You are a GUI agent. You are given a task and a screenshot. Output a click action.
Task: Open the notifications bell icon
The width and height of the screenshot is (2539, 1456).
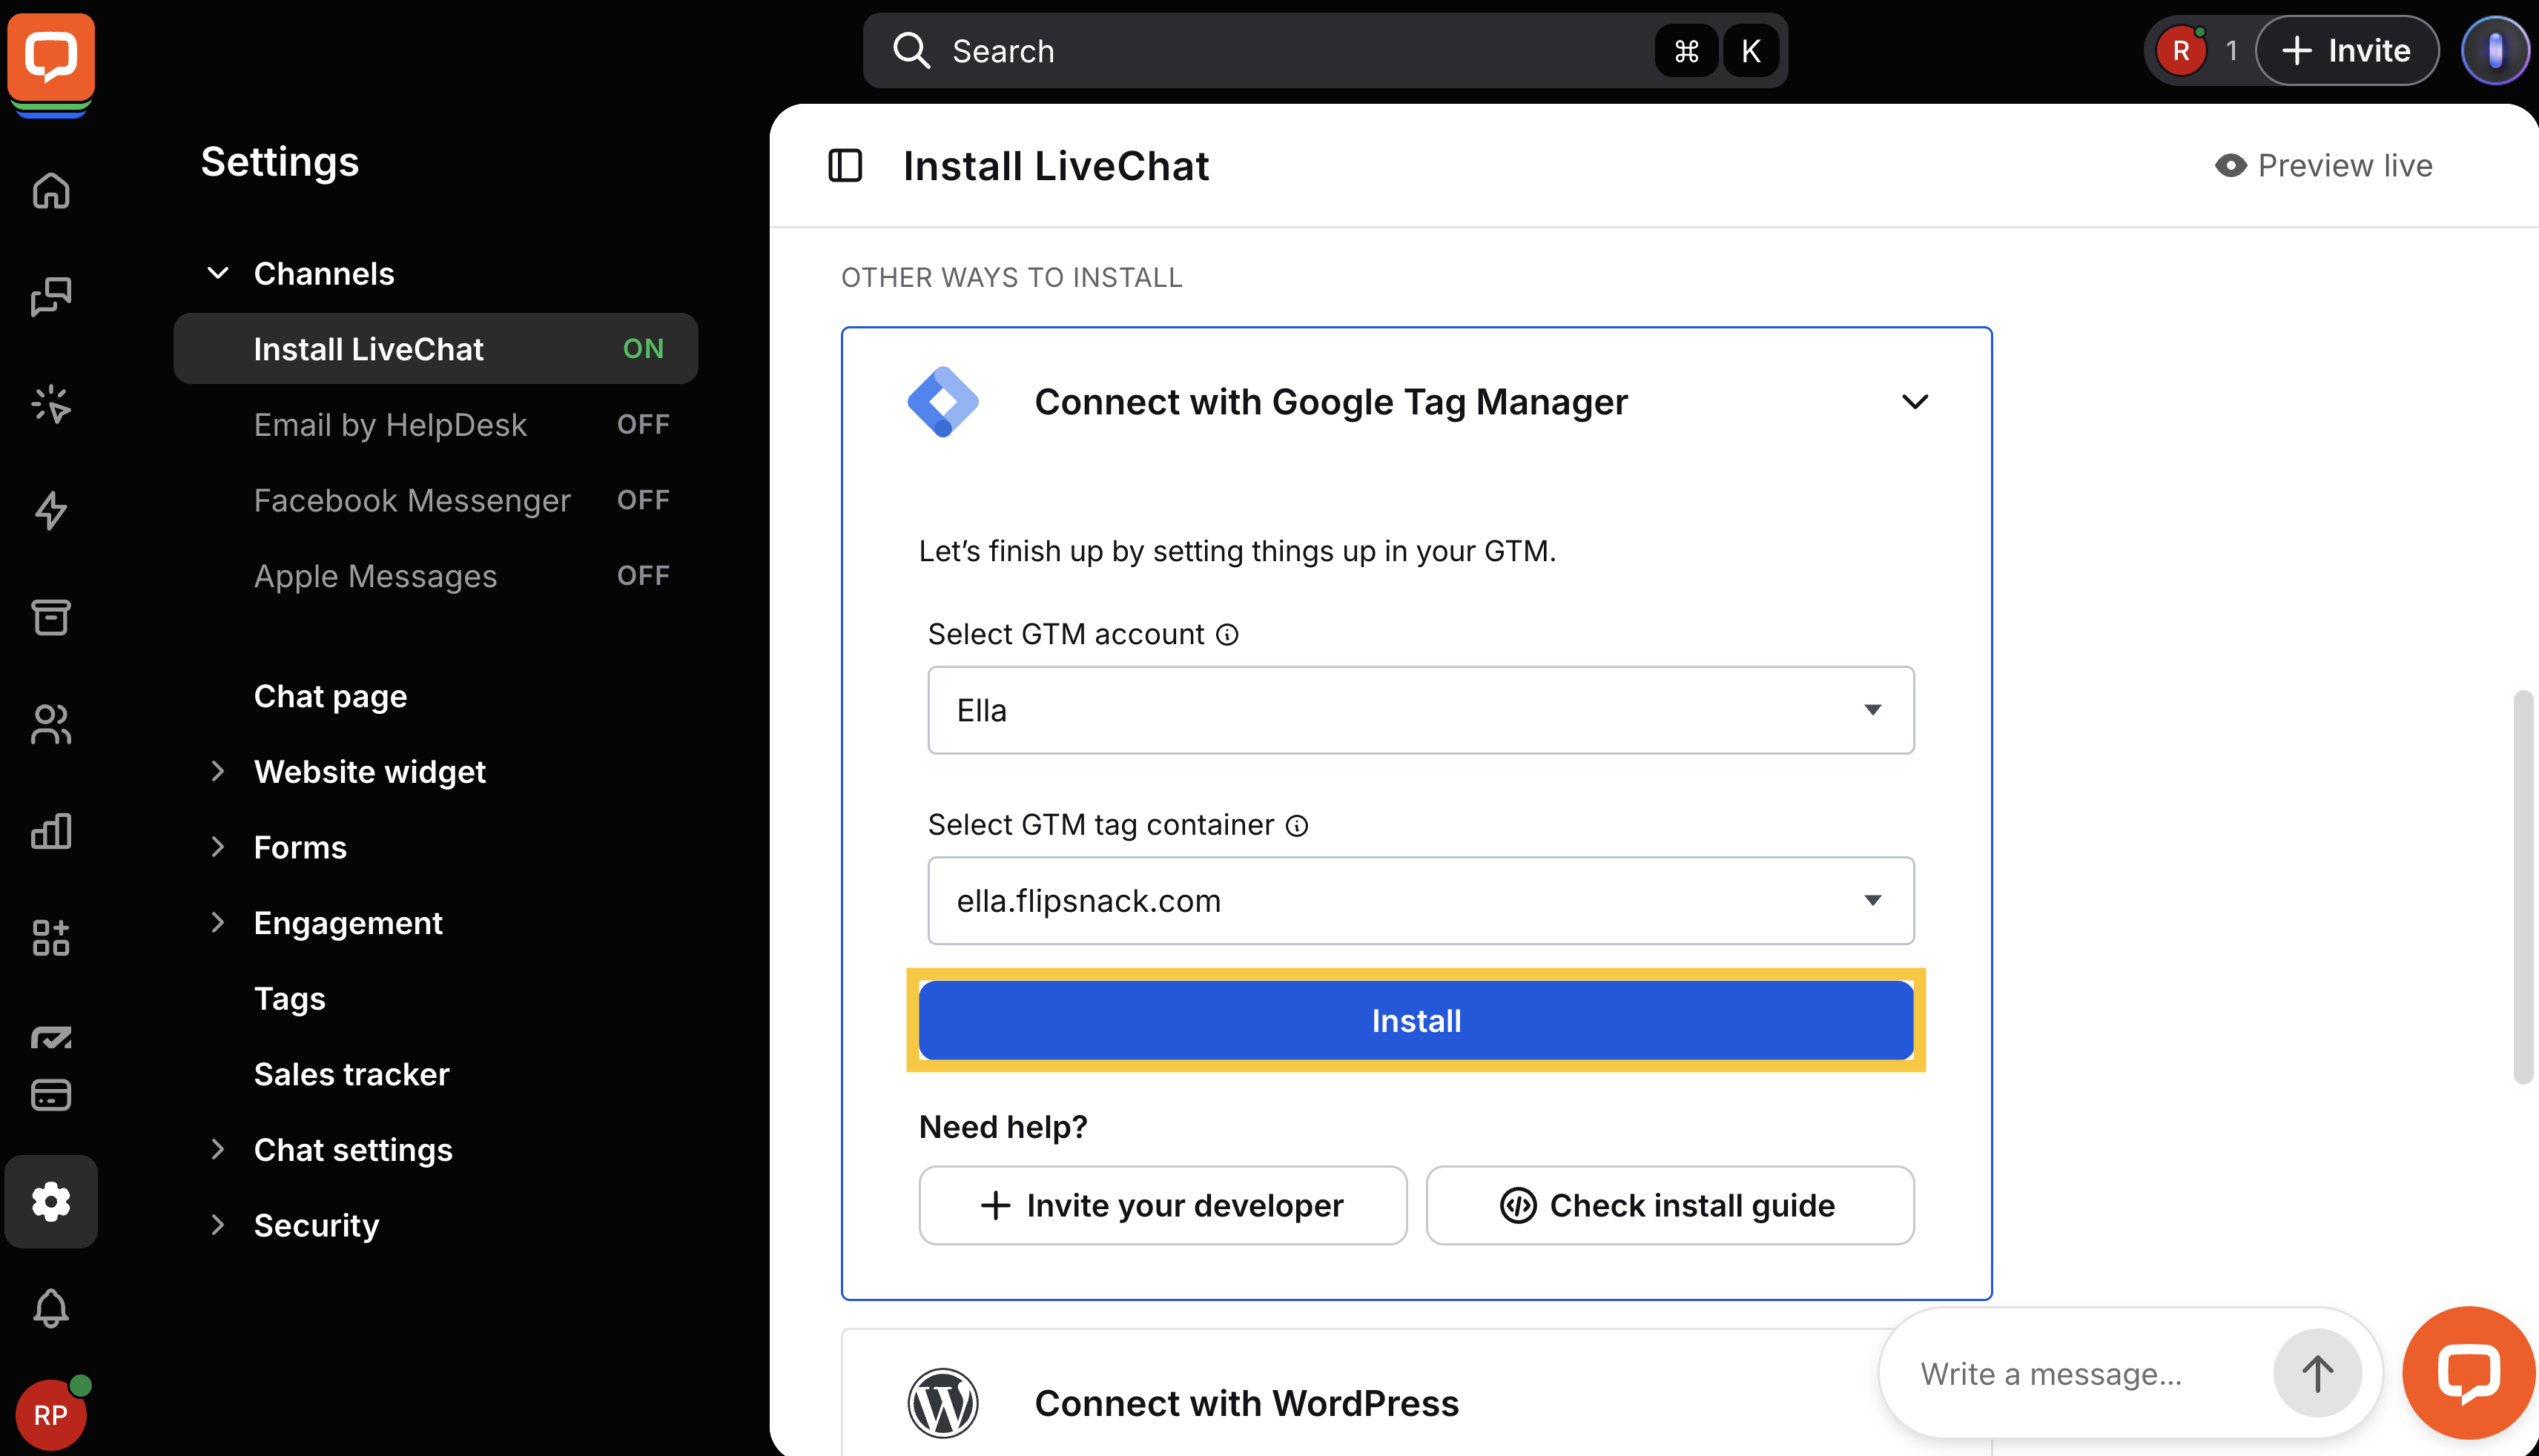tap(51, 1308)
